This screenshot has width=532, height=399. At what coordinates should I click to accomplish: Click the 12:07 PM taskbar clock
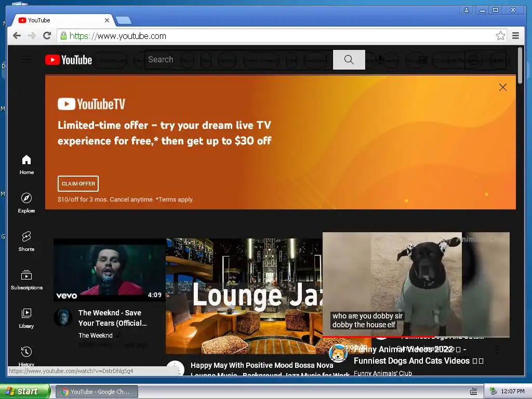click(513, 392)
